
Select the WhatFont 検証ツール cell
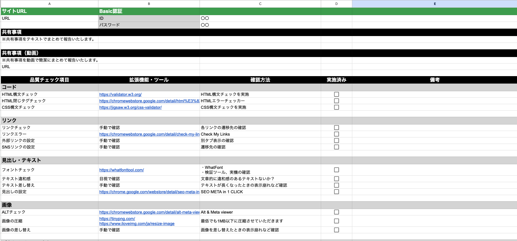click(260, 170)
